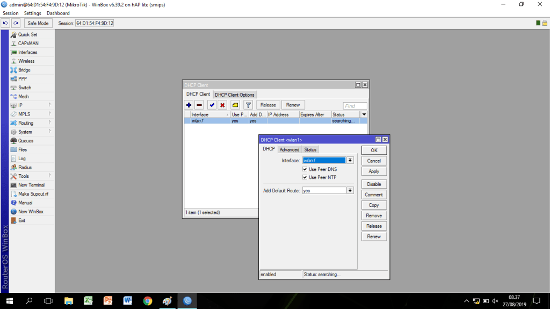Click the blue plus add DHCP client icon
This screenshot has width=550, height=309.
pyautogui.click(x=189, y=105)
